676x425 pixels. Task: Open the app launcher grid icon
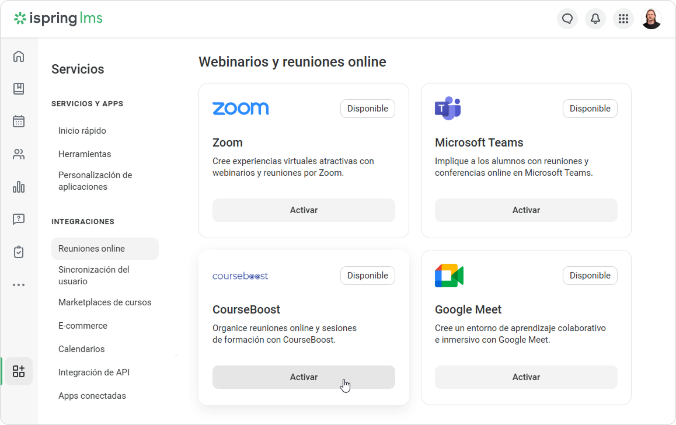[x=623, y=19]
